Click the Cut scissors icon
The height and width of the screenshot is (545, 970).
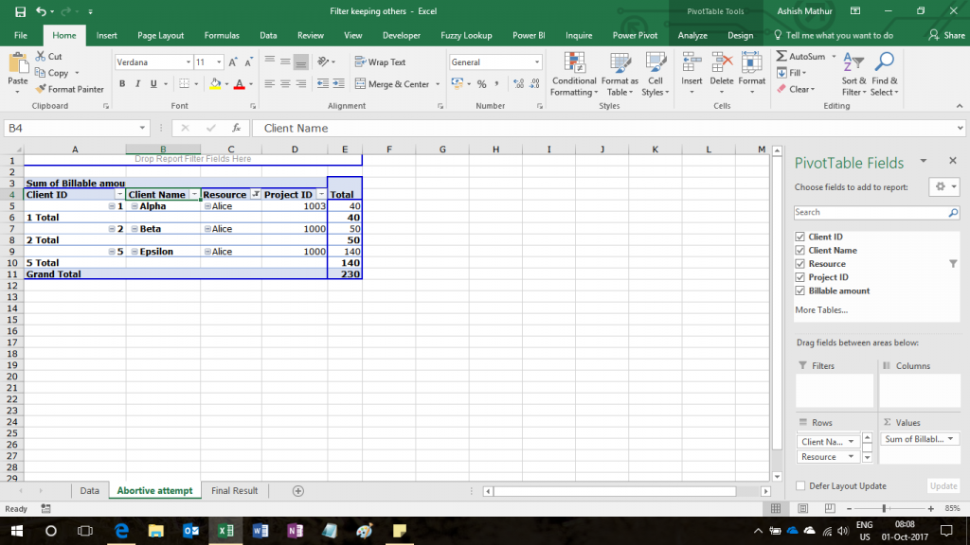(41, 56)
